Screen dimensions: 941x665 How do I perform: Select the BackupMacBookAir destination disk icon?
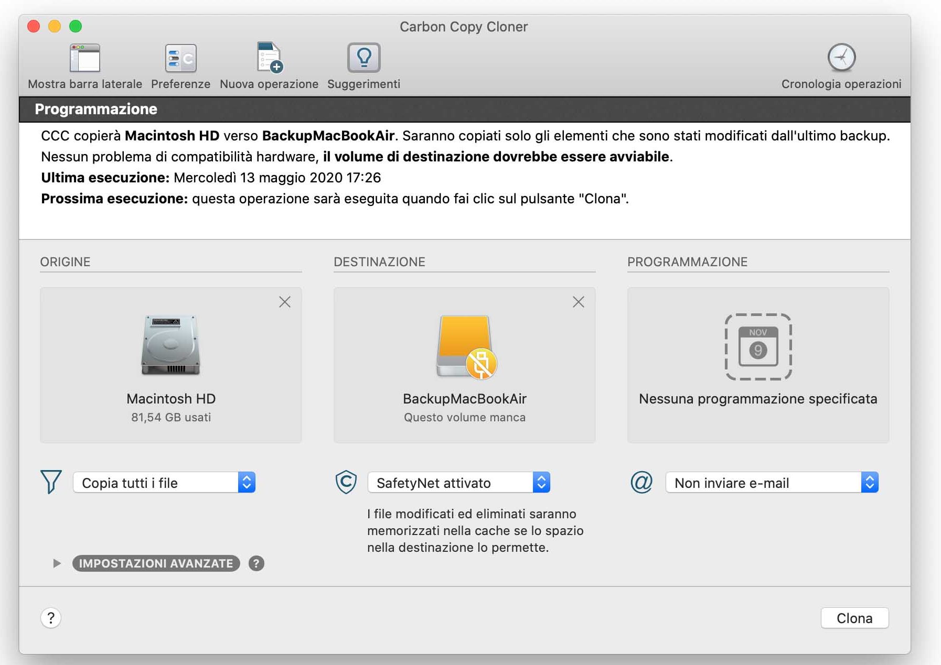click(466, 346)
